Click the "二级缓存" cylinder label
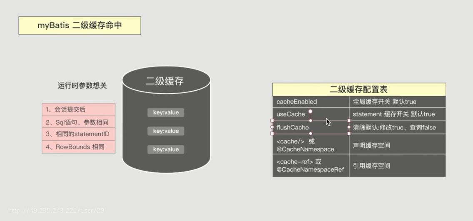This screenshot has width=473, height=221. pyautogui.click(x=165, y=81)
